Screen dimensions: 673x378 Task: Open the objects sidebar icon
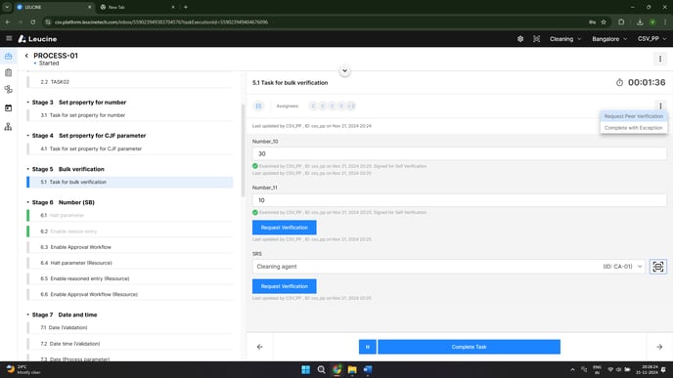click(x=8, y=89)
